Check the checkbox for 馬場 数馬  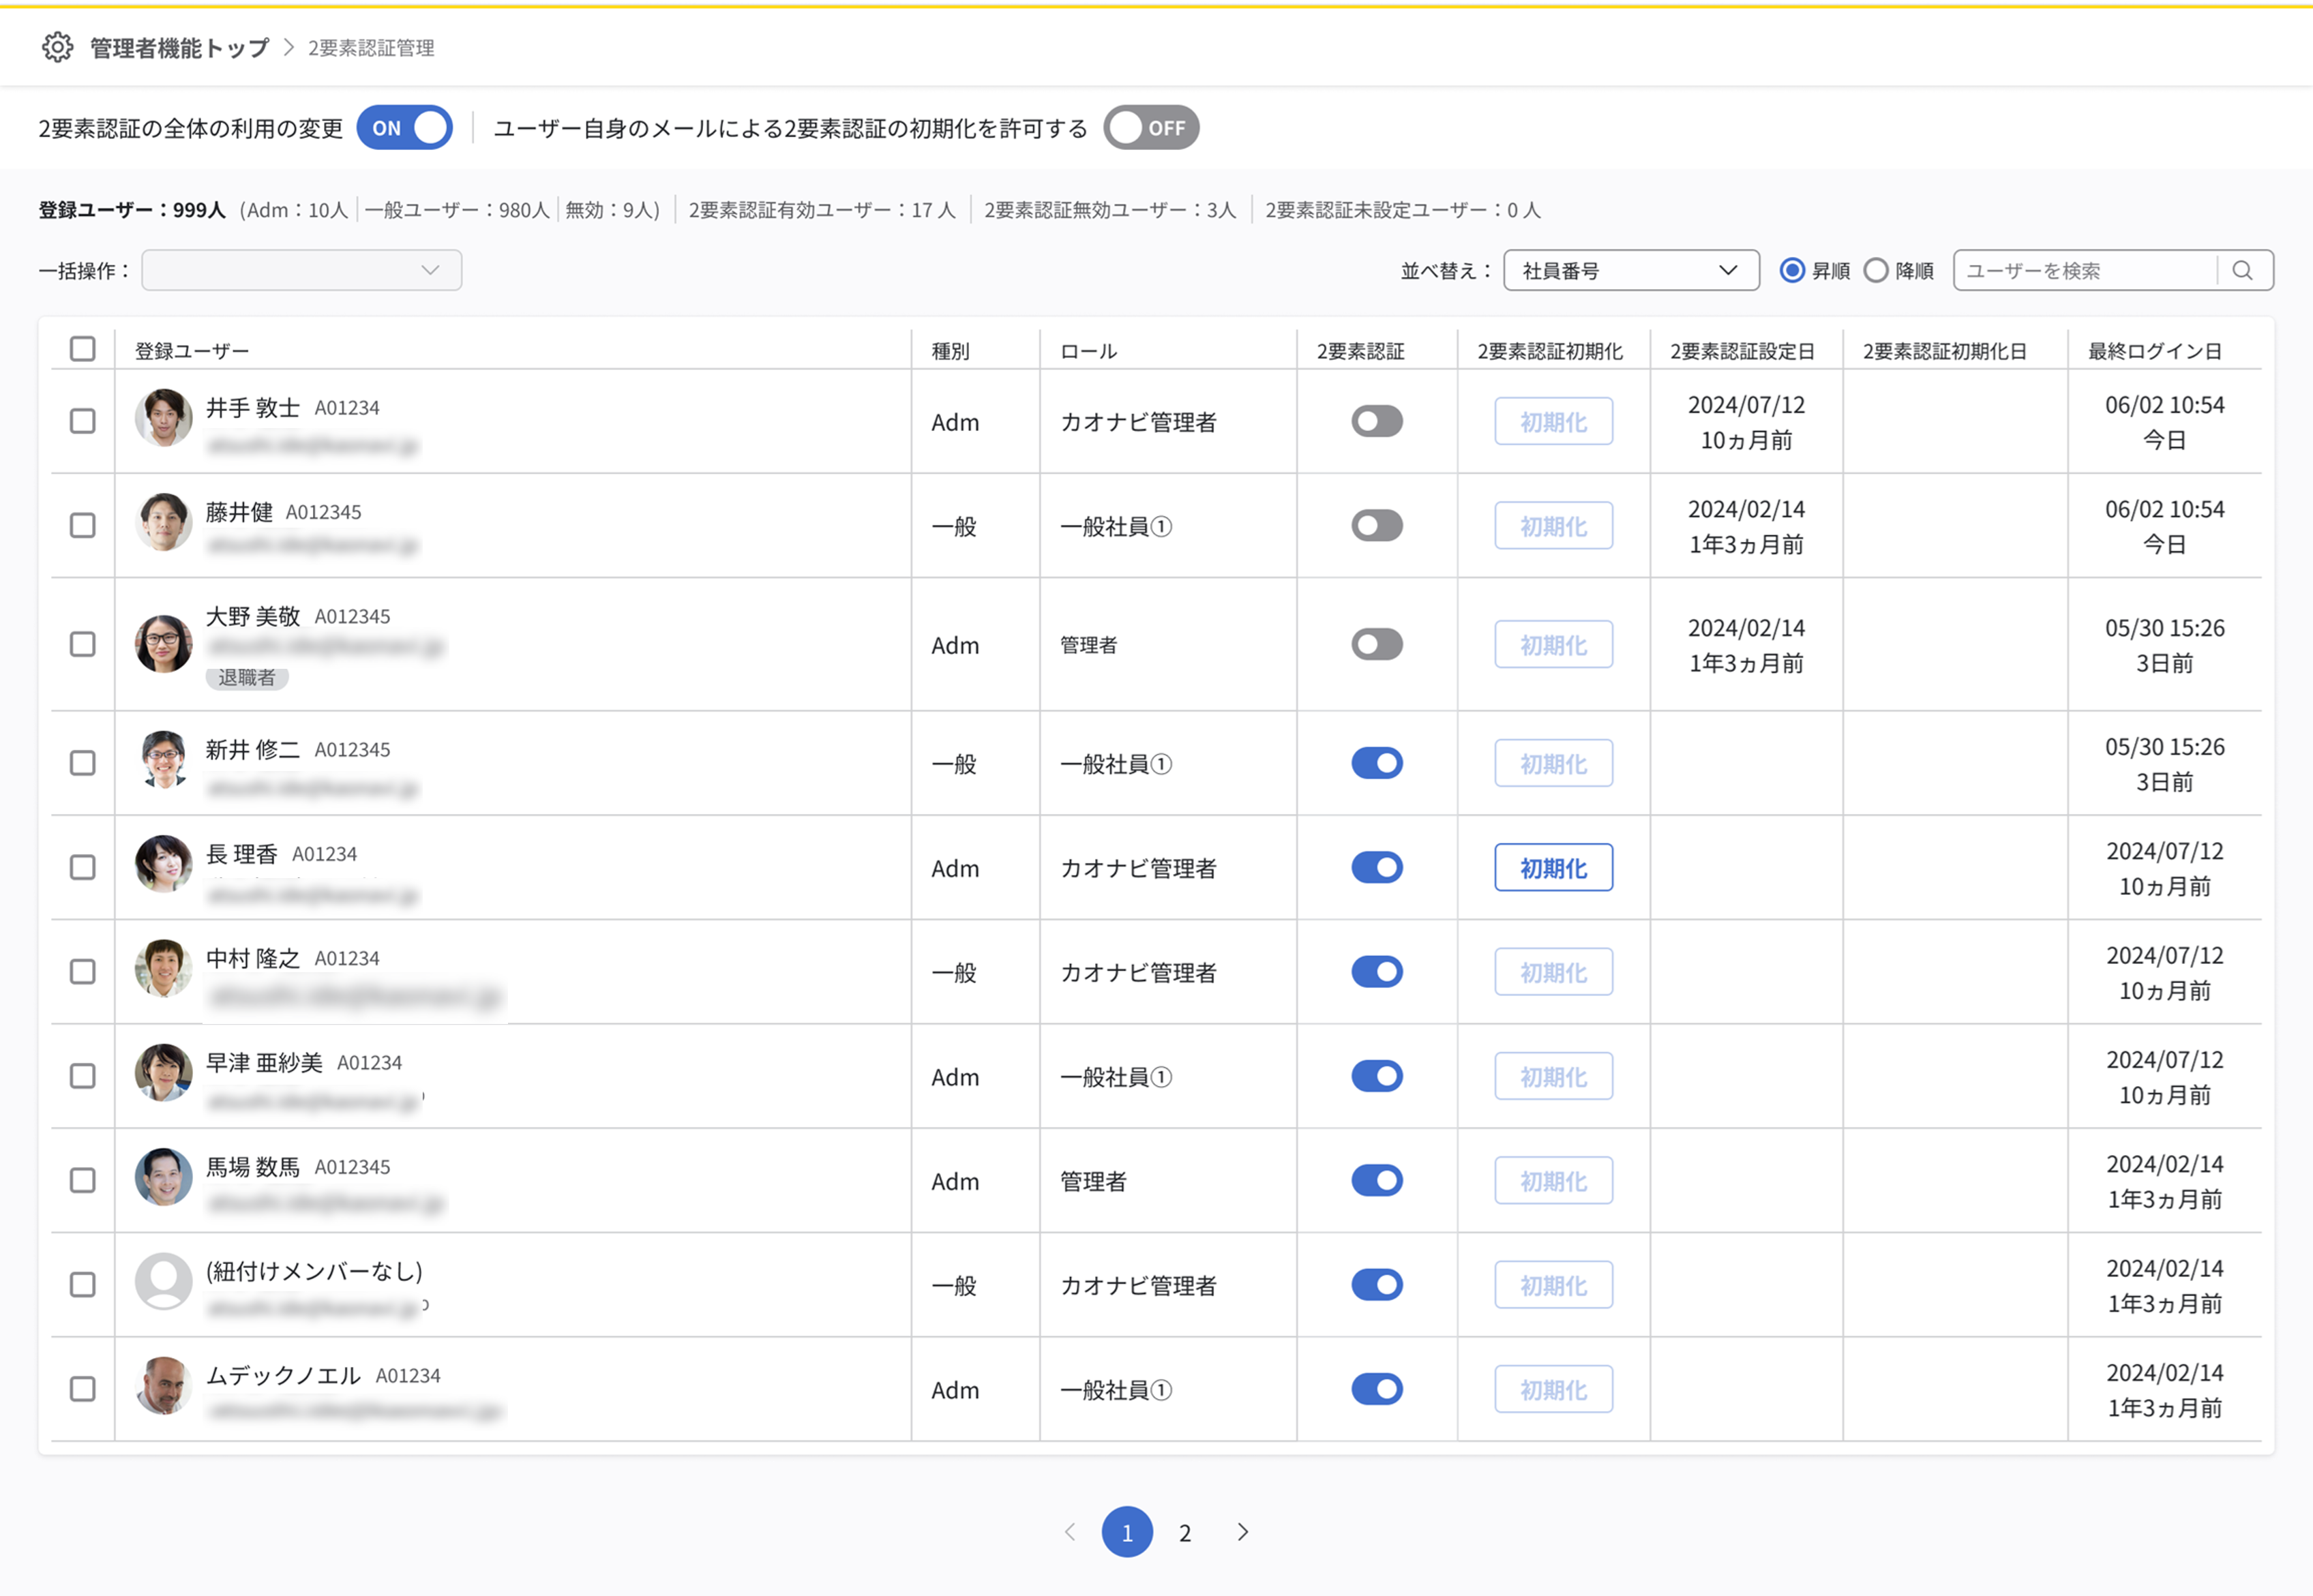click(83, 1180)
